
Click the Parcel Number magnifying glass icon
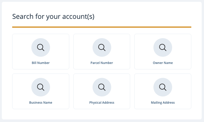point(102,47)
